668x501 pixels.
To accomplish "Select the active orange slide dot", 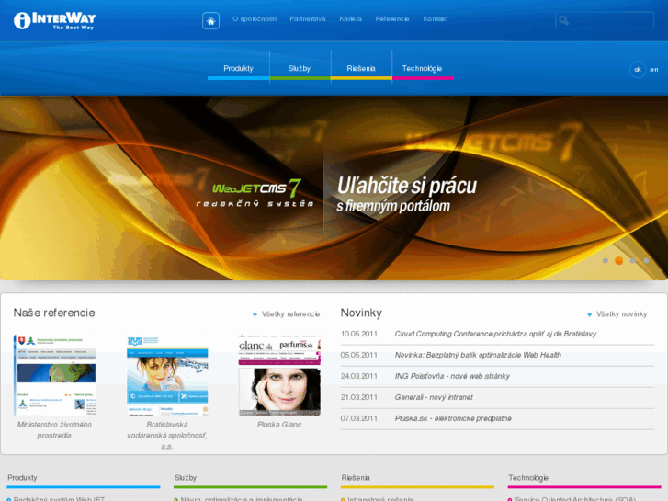I will pos(619,260).
